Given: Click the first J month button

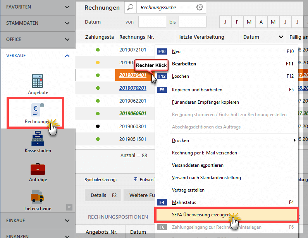Looking at the screenshot, I should (225, 22).
